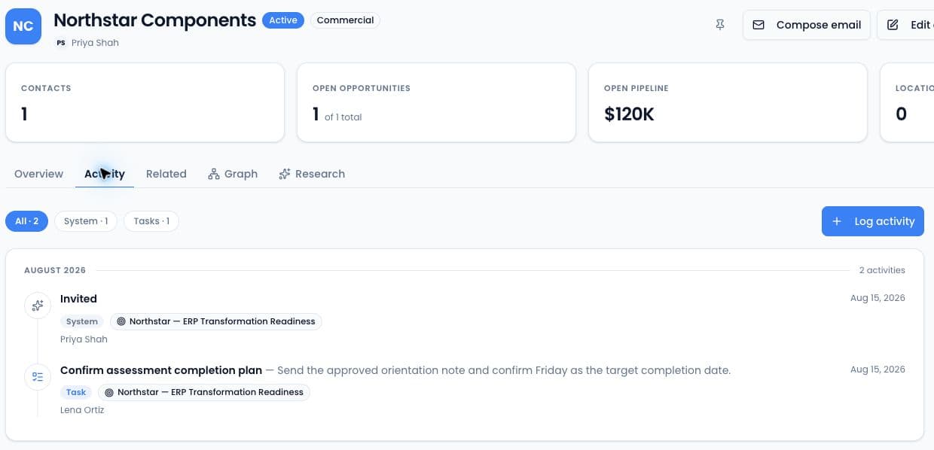Click the Confirm assessment task timeline icon
The image size is (934, 450).
click(38, 377)
